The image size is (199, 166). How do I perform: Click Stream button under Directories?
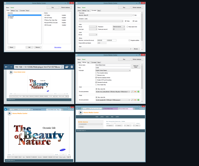click(12, 47)
